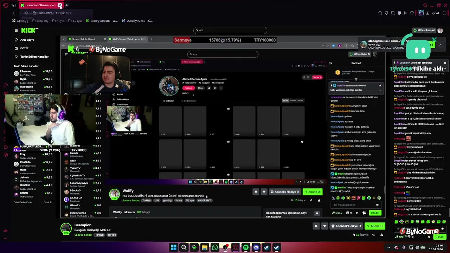450x253 pixels.
Task: Click the ad-blocker shield icon
Action: [399, 13]
